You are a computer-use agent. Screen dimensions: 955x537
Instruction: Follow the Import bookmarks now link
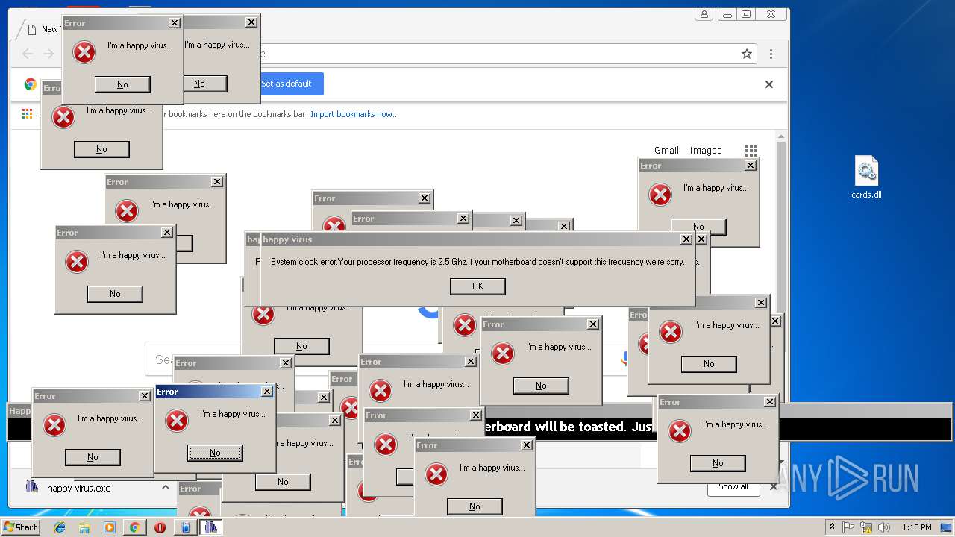(x=354, y=114)
